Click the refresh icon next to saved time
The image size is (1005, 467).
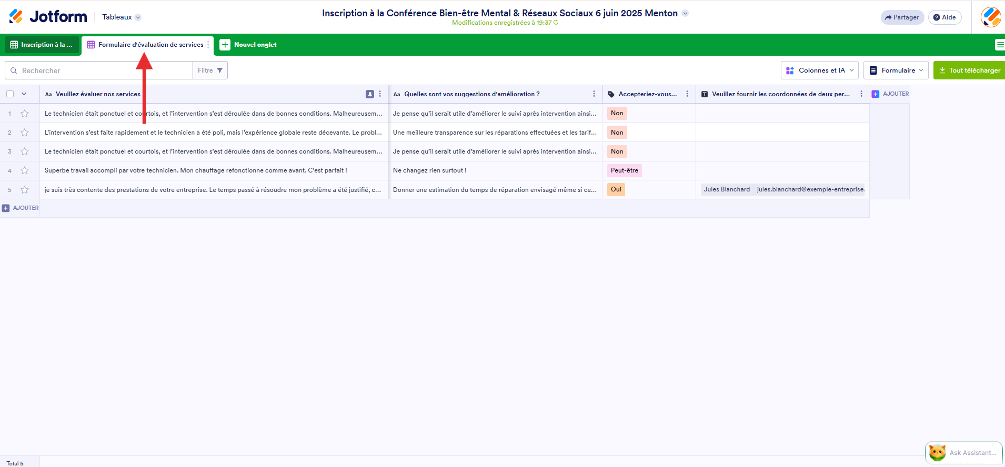click(556, 23)
